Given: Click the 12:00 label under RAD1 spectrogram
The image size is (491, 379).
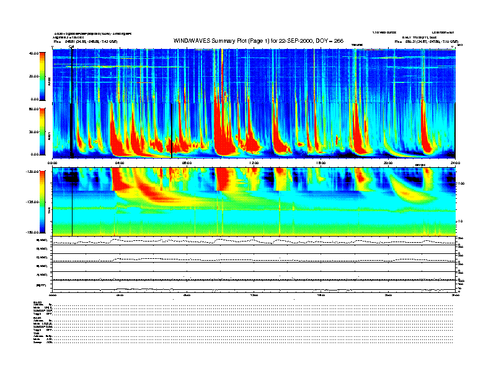Looking at the screenshot, I should (x=254, y=163).
